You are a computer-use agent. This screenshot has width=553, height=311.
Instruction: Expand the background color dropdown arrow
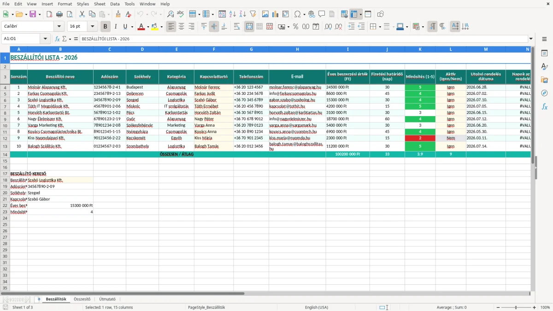161,27
